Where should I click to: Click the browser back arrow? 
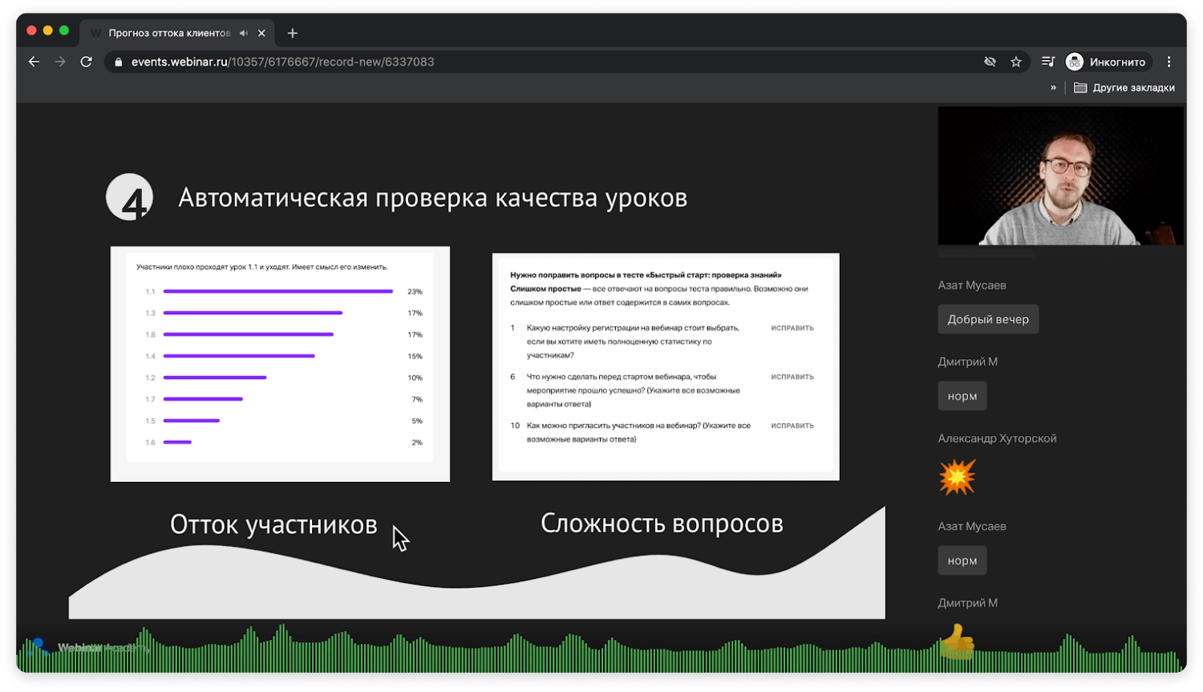[34, 62]
